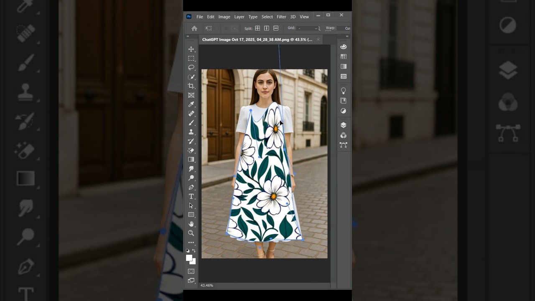This screenshot has width=535, height=301.
Task: Open the View menu
Action: tap(304, 17)
